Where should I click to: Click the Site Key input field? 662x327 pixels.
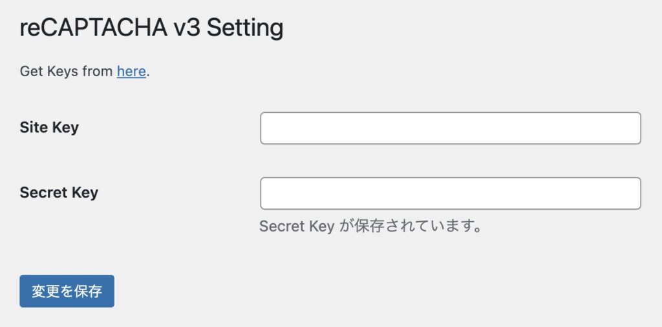coord(450,128)
